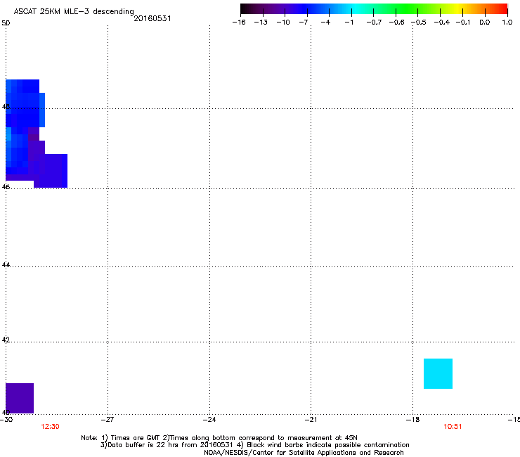Click the colorbar label -1
This screenshot has height=457, width=520.
349,22
